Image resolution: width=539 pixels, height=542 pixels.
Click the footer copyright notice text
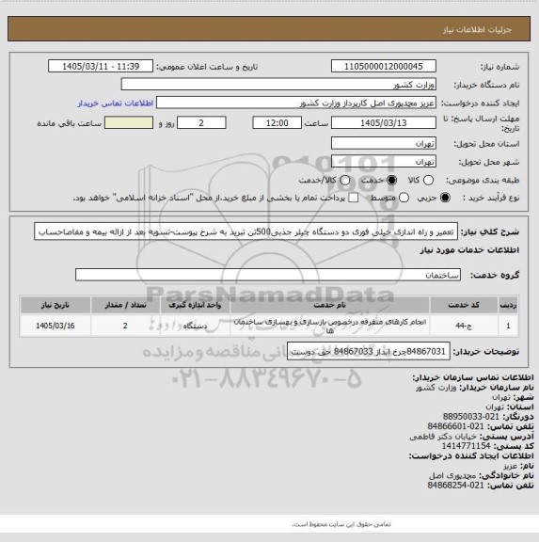pyautogui.click(x=341, y=524)
